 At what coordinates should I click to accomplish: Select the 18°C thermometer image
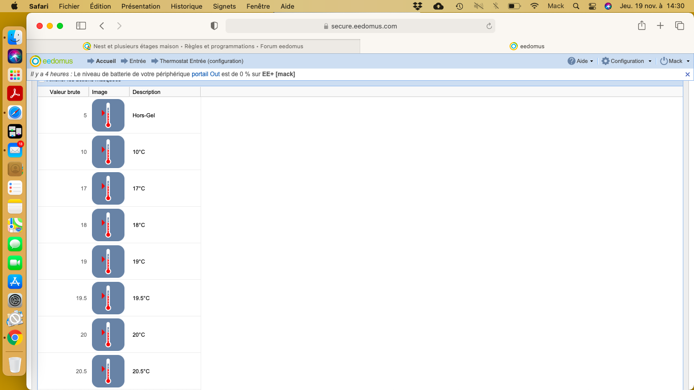(x=108, y=225)
